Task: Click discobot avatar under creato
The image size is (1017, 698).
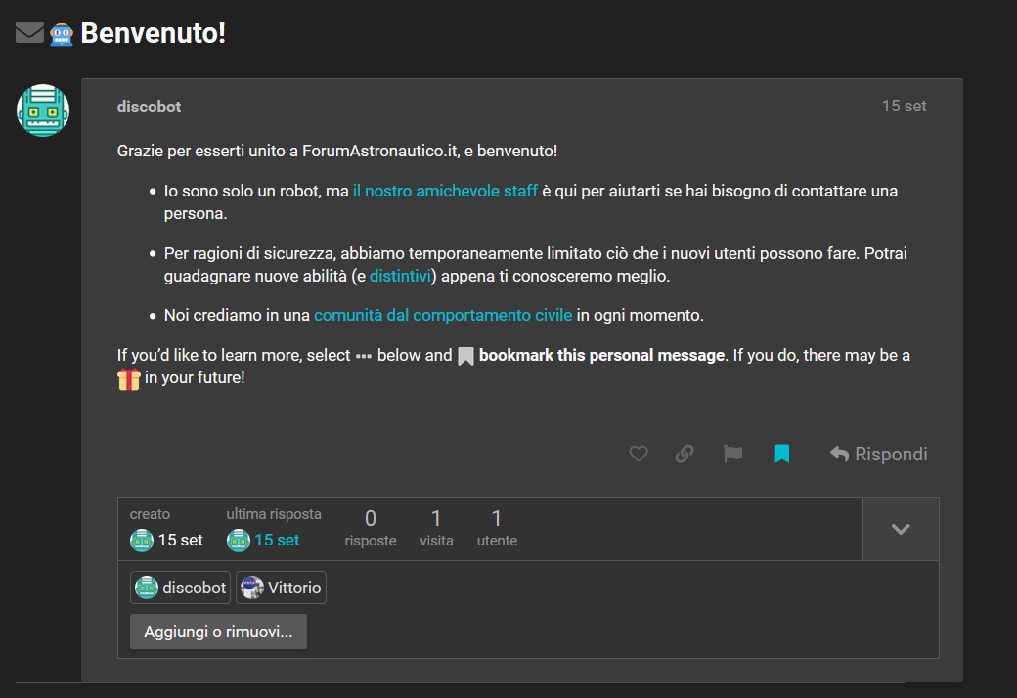Action: pos(142,540)
